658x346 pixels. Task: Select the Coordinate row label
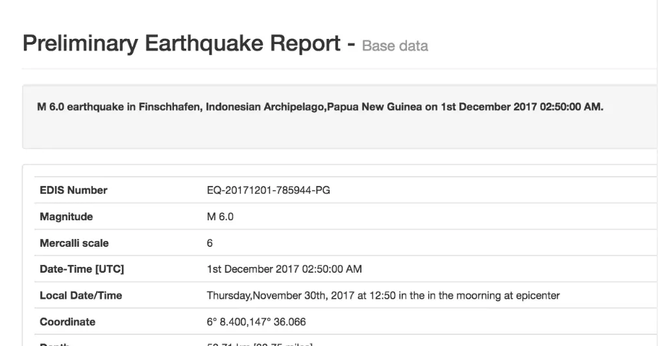(x=67, y=322)
